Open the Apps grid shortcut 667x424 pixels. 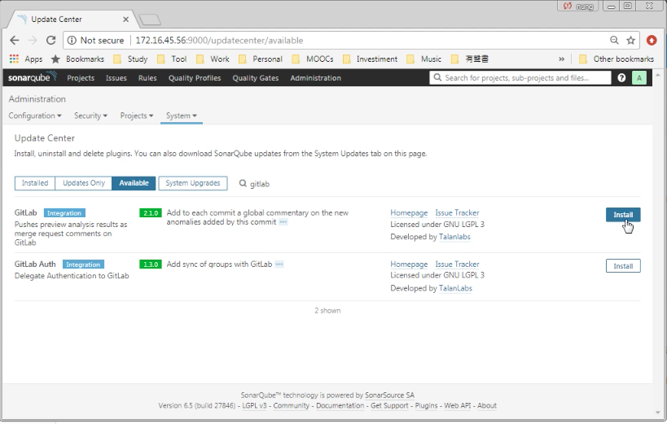[x=26, y=59]
